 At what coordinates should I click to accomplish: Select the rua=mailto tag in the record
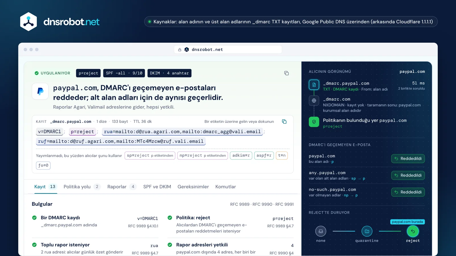point(182,132)
